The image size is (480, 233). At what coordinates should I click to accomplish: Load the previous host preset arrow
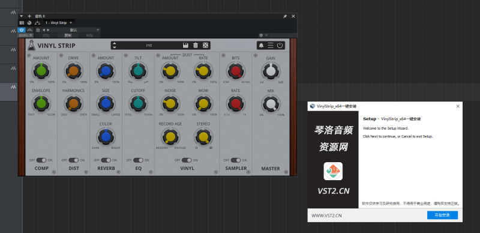[x=43, y=30]
